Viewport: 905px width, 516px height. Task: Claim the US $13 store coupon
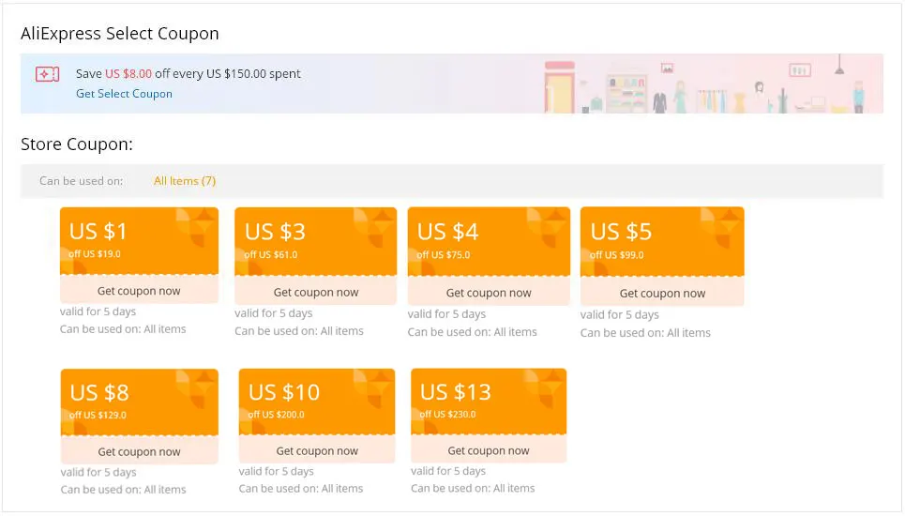489,451
